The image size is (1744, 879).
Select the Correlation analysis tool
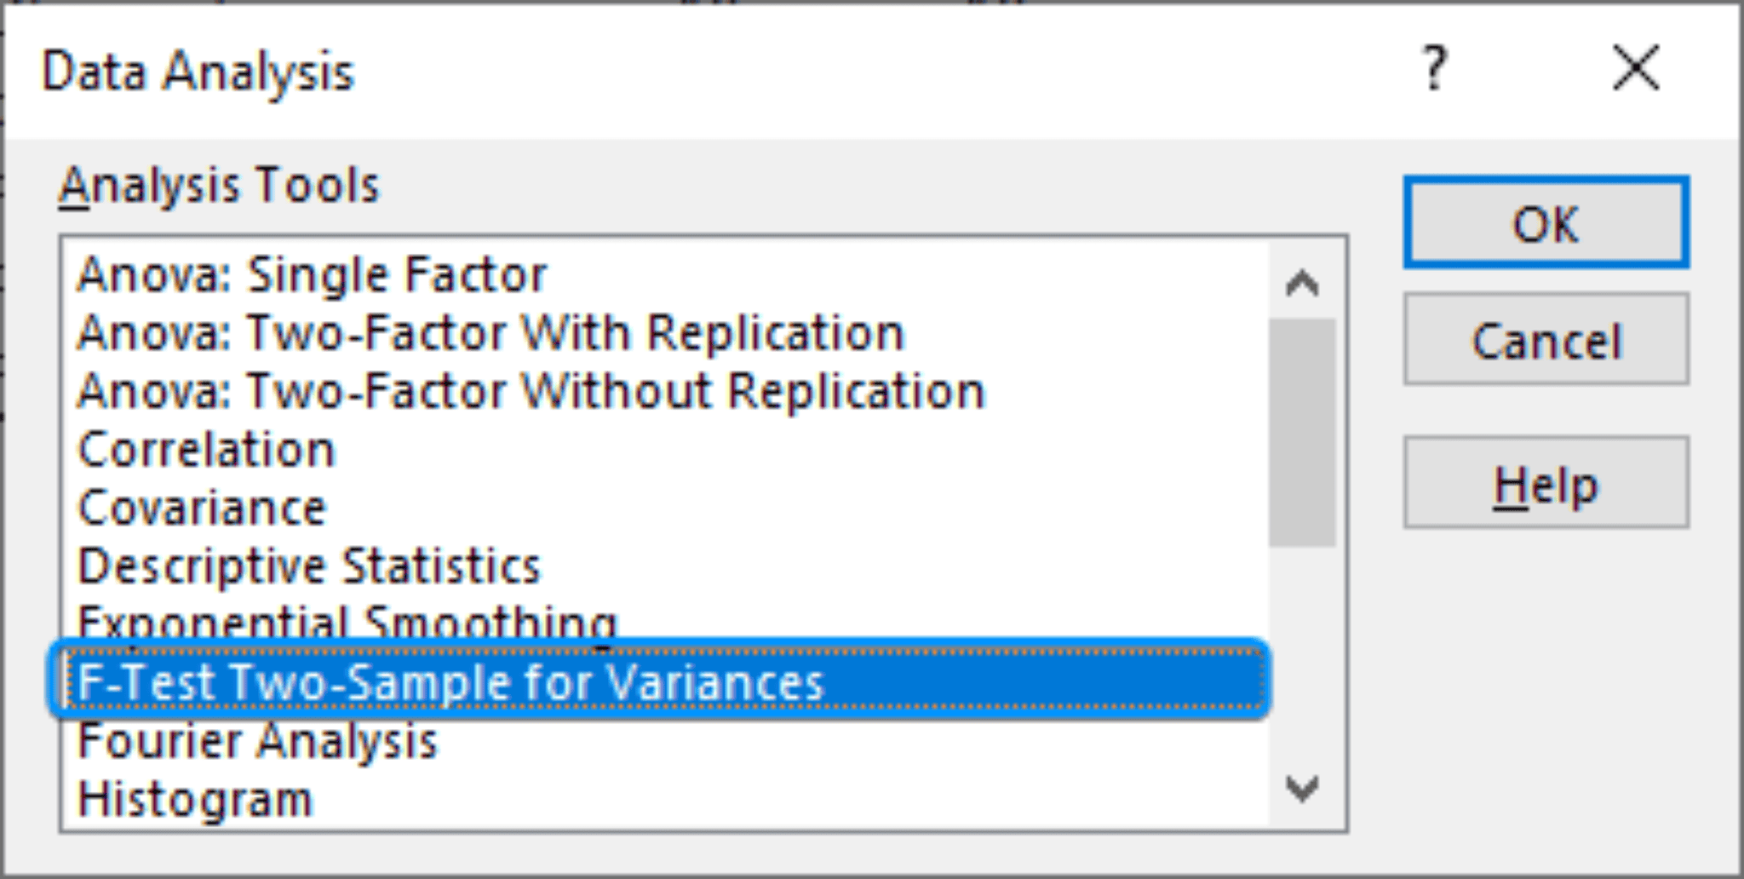pyautogui.click(x=204, y=449)
